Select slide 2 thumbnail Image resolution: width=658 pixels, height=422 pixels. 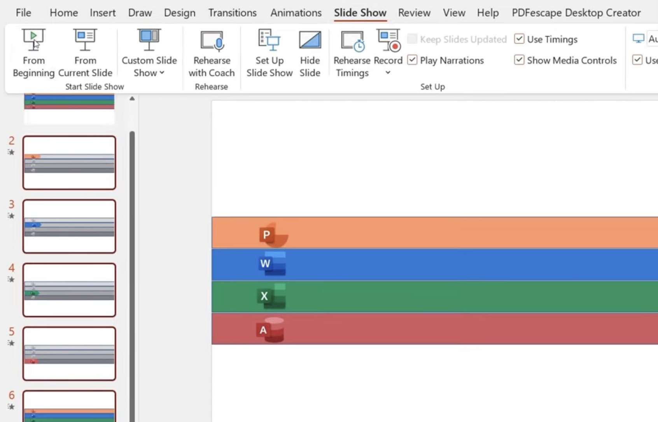point(69,163)
